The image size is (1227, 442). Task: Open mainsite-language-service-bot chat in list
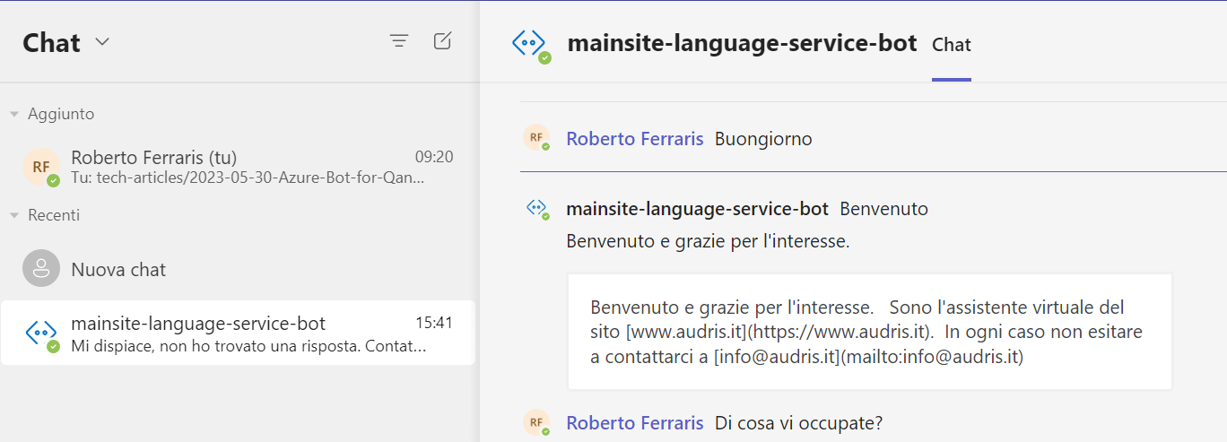238,333
